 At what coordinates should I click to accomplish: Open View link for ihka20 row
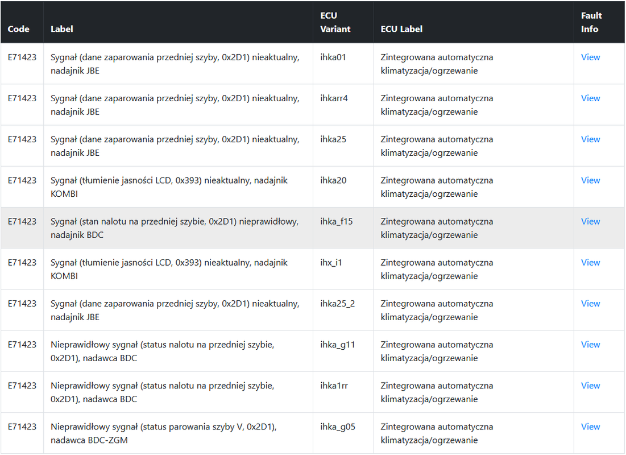590,180
